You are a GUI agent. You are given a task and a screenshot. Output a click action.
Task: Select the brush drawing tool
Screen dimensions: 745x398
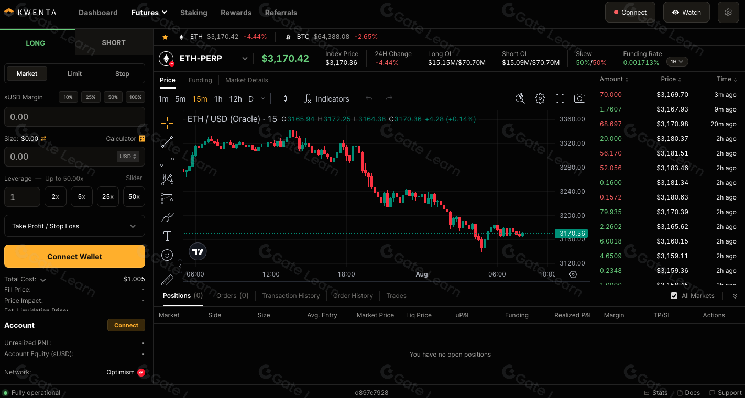click(x=167, y=217)
